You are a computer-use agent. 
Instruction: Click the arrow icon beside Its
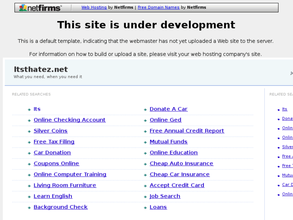click(29, 110)
